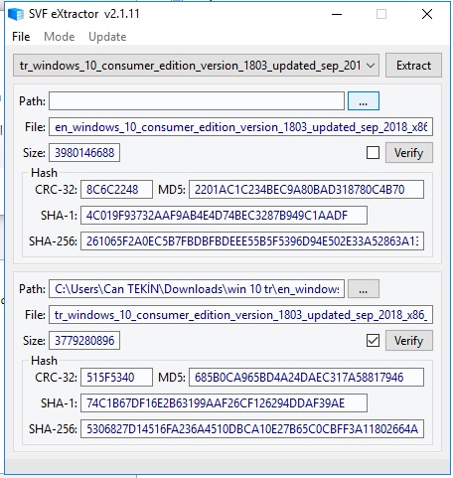This screenshot has height=478, width=453.
Task: Minimize the SVF eXtractor window
Action: tap(337, 14)
